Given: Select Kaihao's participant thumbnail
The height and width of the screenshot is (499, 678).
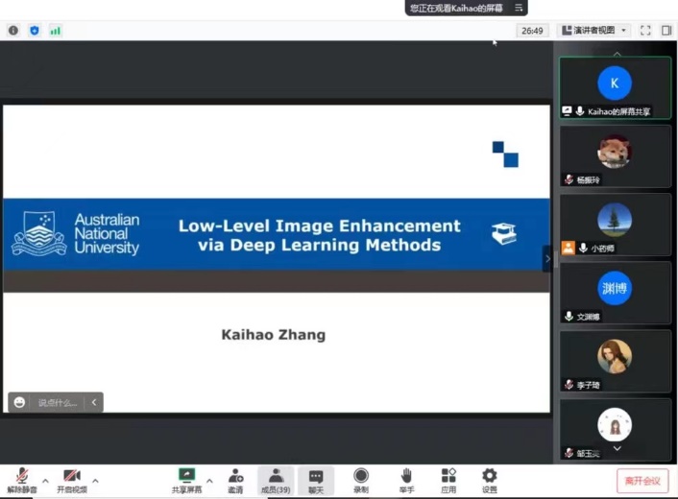Looking at the screenshot, I should click(615, 87).
